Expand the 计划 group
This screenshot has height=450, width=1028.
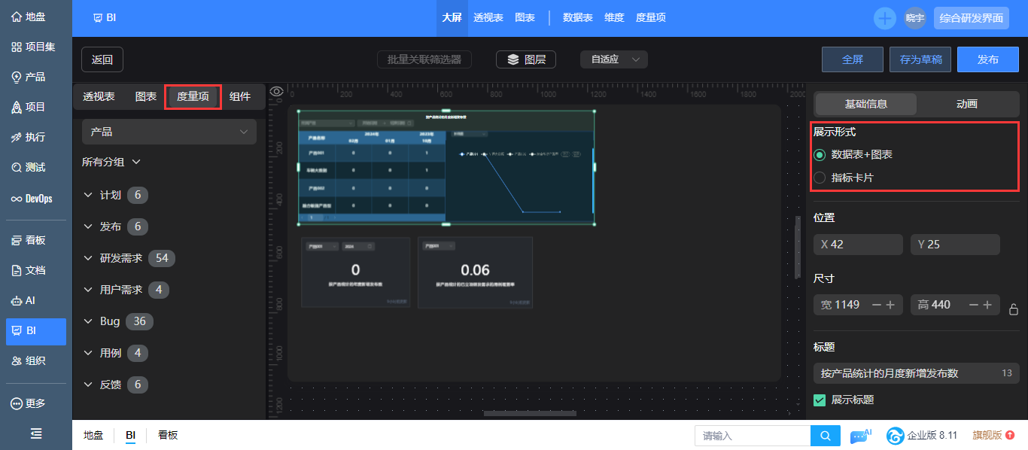click(116, 195)
